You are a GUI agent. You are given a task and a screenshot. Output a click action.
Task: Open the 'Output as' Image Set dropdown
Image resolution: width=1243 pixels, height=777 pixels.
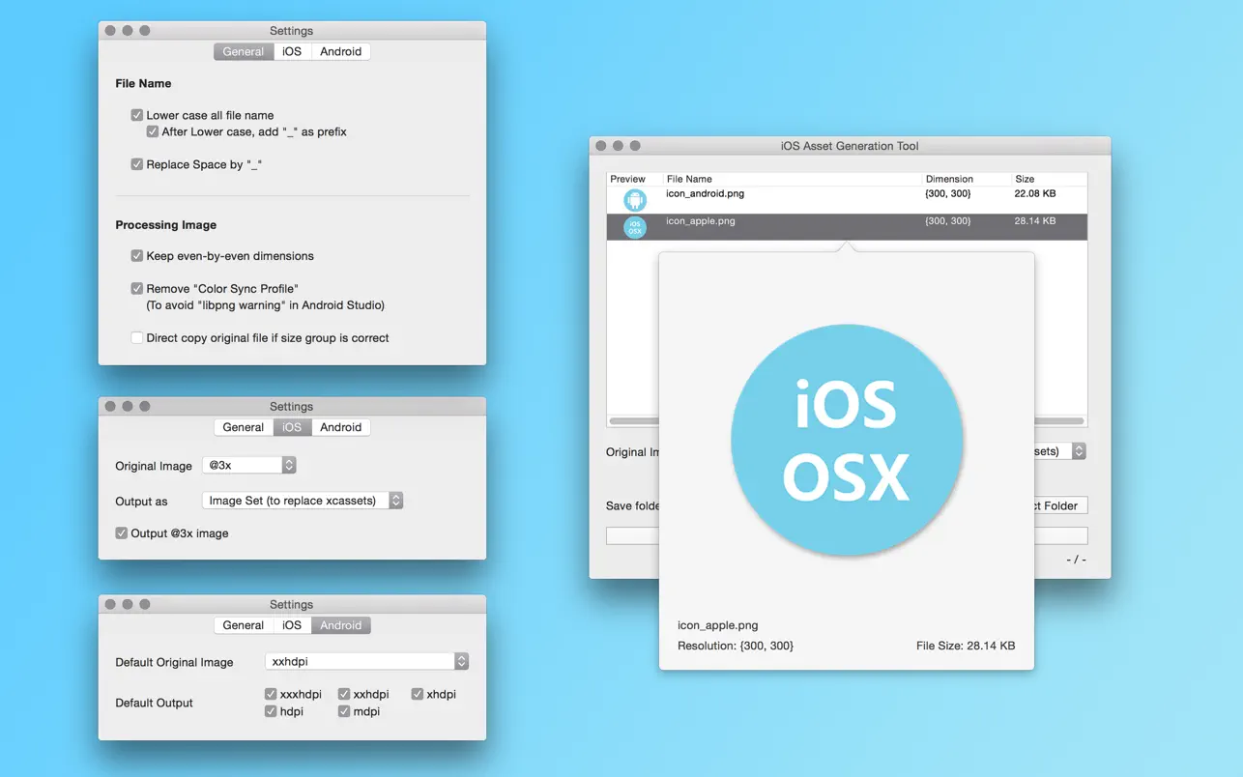(x=302, y=501)
